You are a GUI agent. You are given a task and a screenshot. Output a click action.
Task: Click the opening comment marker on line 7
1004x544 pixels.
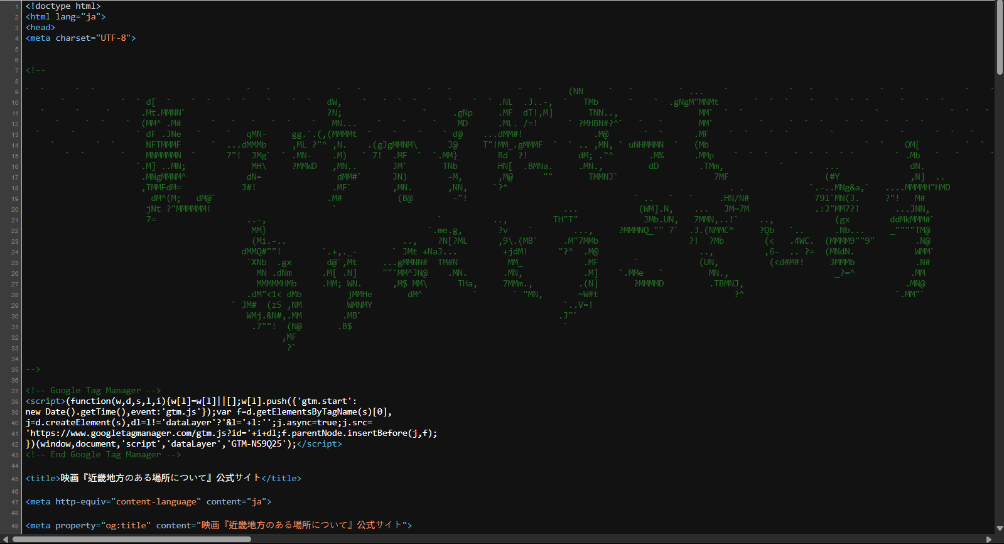pos(35,70)
